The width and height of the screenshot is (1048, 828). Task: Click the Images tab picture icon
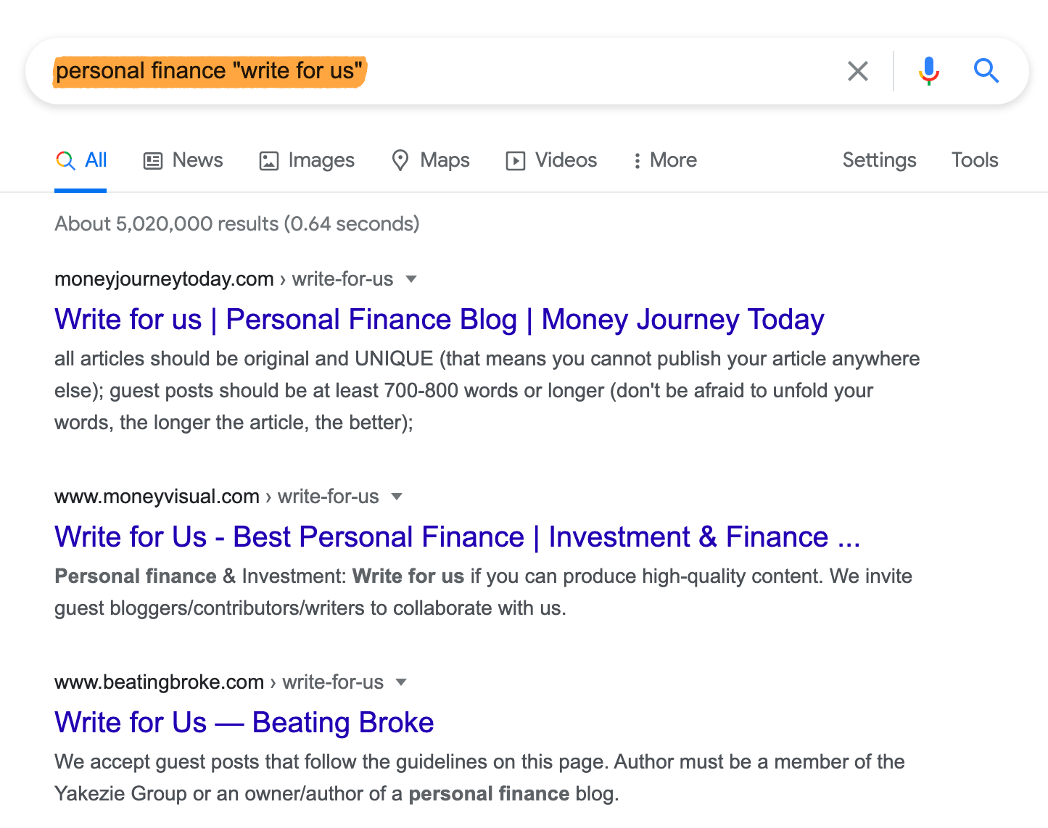pos(269,160)
